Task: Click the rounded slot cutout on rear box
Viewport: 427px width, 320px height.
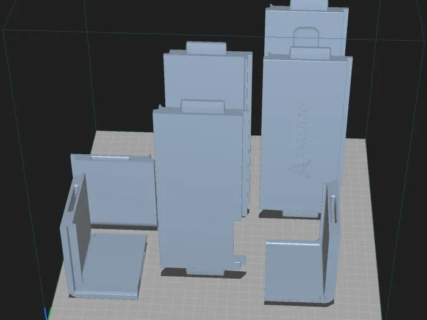Action: coord(306,38)
